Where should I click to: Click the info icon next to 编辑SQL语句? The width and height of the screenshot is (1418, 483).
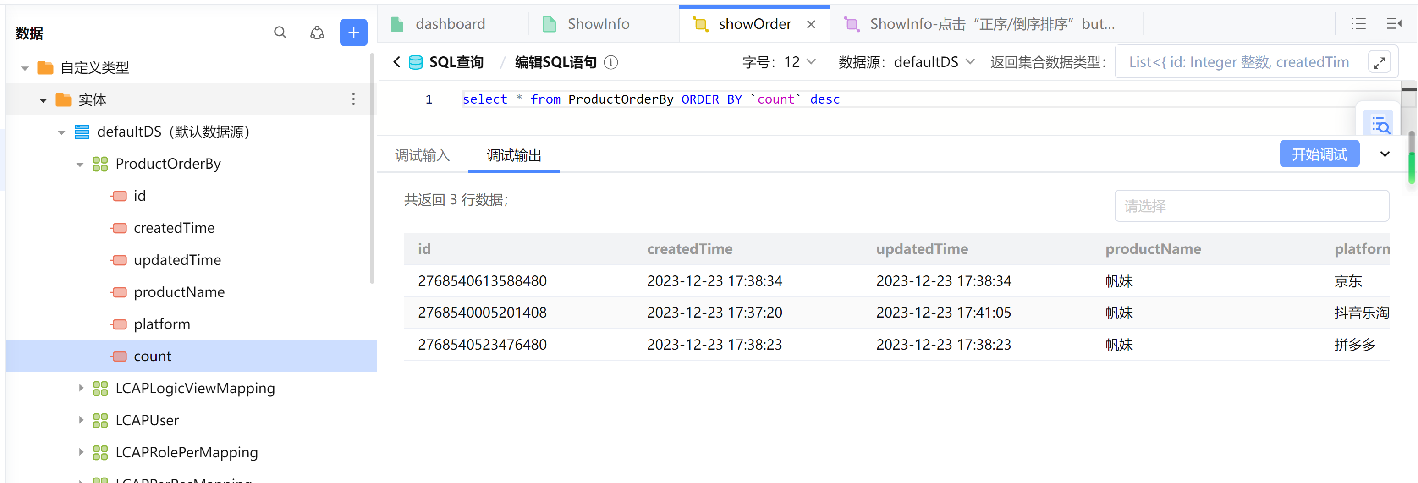coord(611,62)
